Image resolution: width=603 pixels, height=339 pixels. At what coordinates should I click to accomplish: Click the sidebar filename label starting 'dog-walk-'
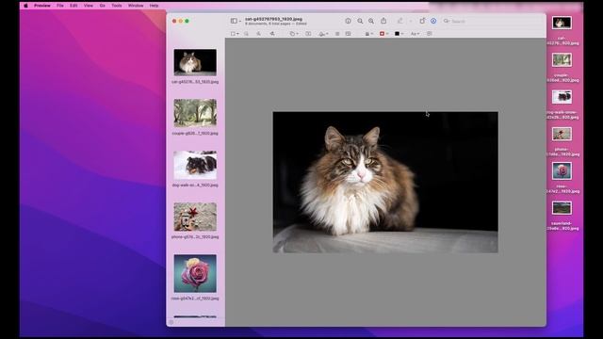pos(195,186)
